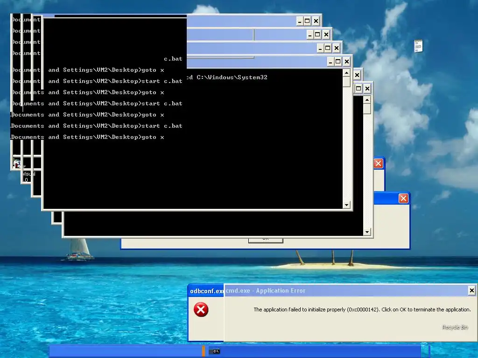Click scroll-up arrow in frontmost console window
Screen dimensions: 478x358
[346, 73]
